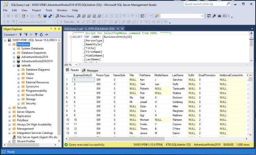
Task: Click the LastName column header
Action: tap(177, 75)
